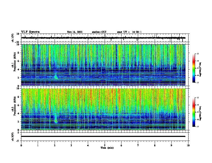Click the ch.1 spectrogram color bar
Viewport: 212px width, 163px height.
coord(194,68)
